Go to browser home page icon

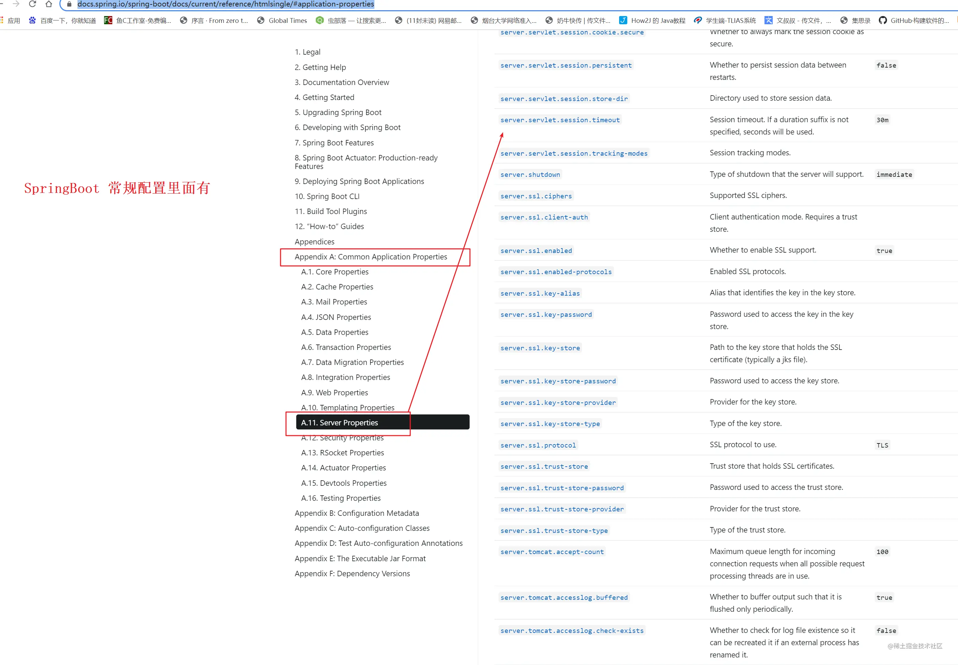49,4
